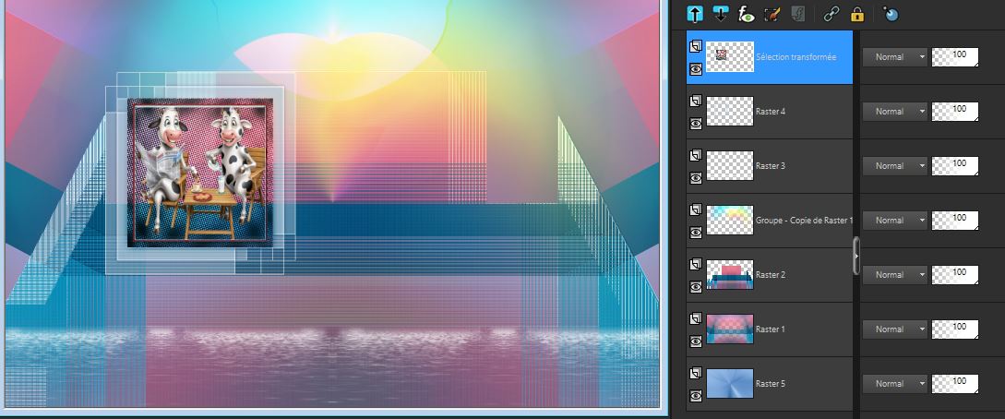Click layer type icon of Raster 5
Viewport: 1005px width, 419px height.
pos(696,374)
